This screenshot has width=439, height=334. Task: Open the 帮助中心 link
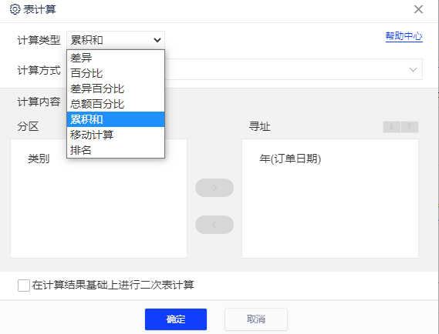pyautogui.click(x=404, y=36)
